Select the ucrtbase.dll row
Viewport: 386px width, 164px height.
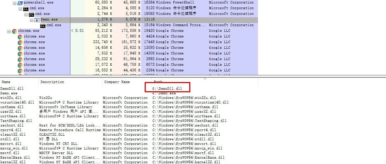click(x=129, y=116)
